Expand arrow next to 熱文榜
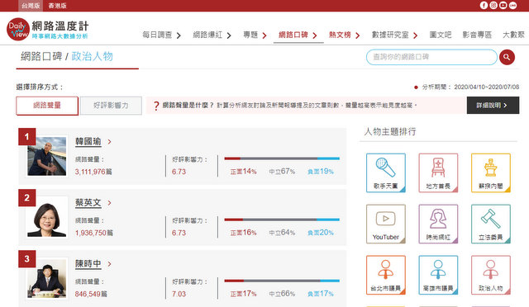The image size is (529, 307). click(358, 35)
